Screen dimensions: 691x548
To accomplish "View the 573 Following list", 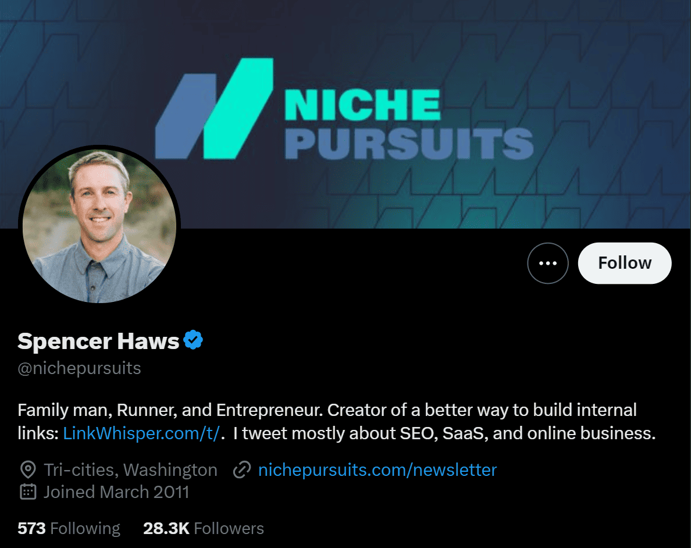I will (69, 528).
